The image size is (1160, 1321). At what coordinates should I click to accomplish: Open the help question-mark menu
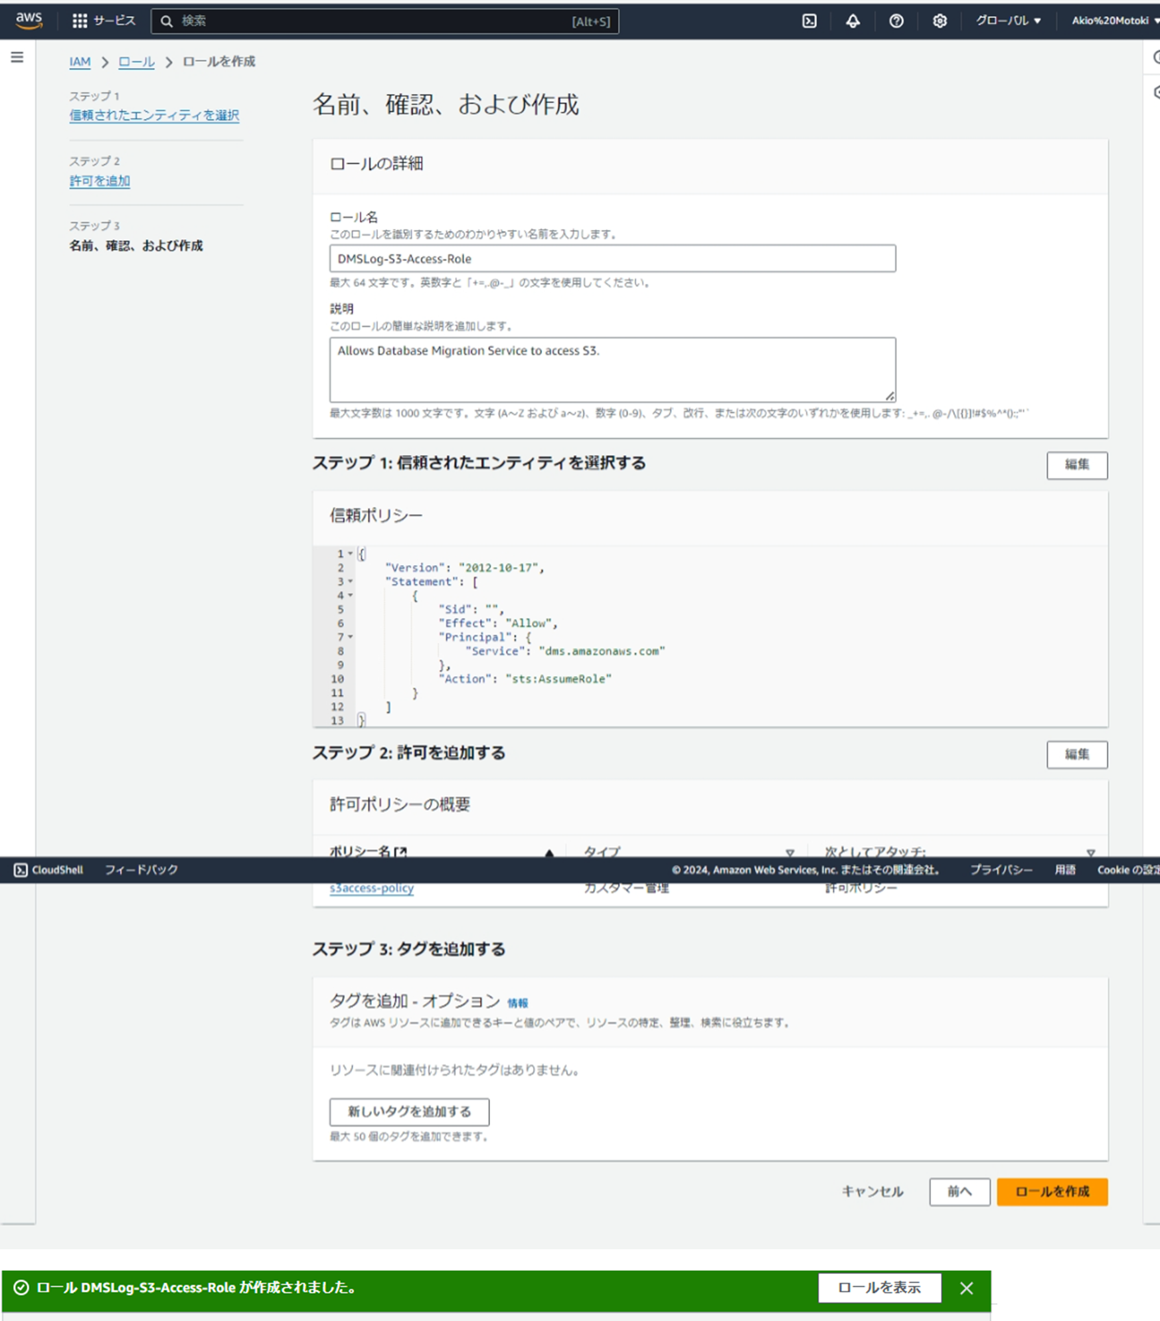[896, 21]
